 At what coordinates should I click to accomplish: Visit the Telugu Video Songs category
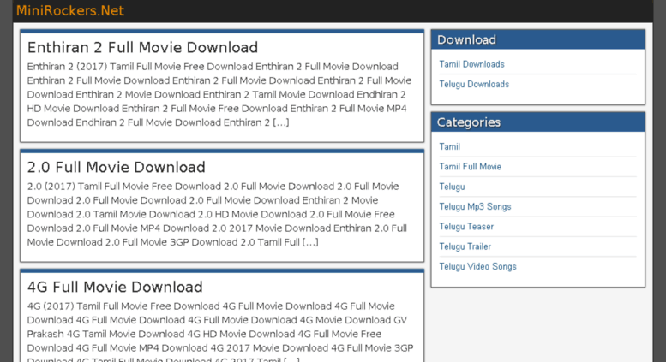pyautogui.click(x=477, y=266)
